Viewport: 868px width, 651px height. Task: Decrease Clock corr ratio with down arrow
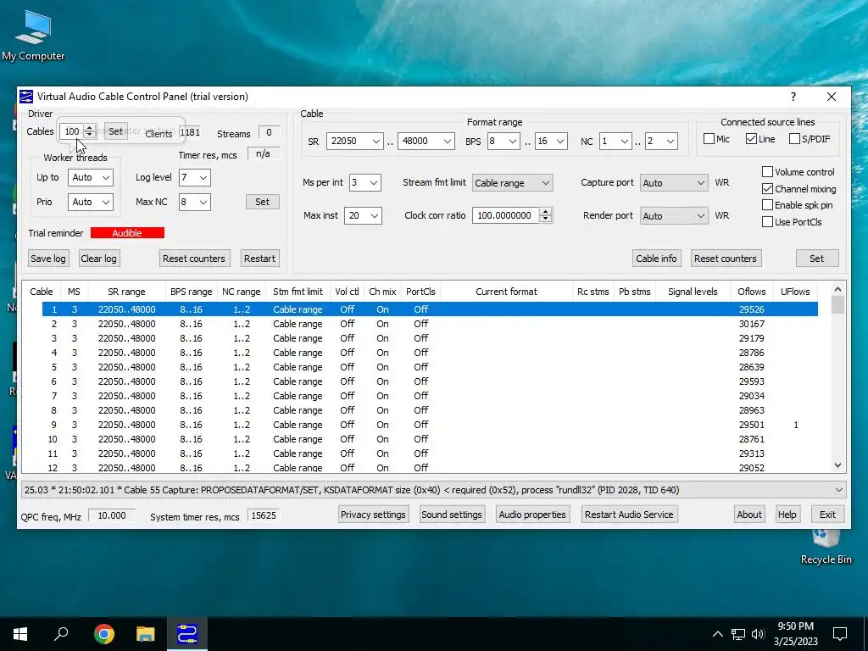546,220
